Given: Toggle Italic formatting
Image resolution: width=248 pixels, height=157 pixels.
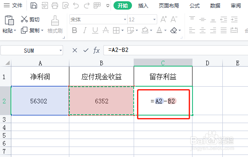Looking at the screenshot, I should 85,30.
